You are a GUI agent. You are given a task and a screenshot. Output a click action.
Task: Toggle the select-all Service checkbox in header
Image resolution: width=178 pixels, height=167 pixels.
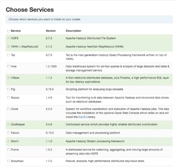click(x=8, y=31)
